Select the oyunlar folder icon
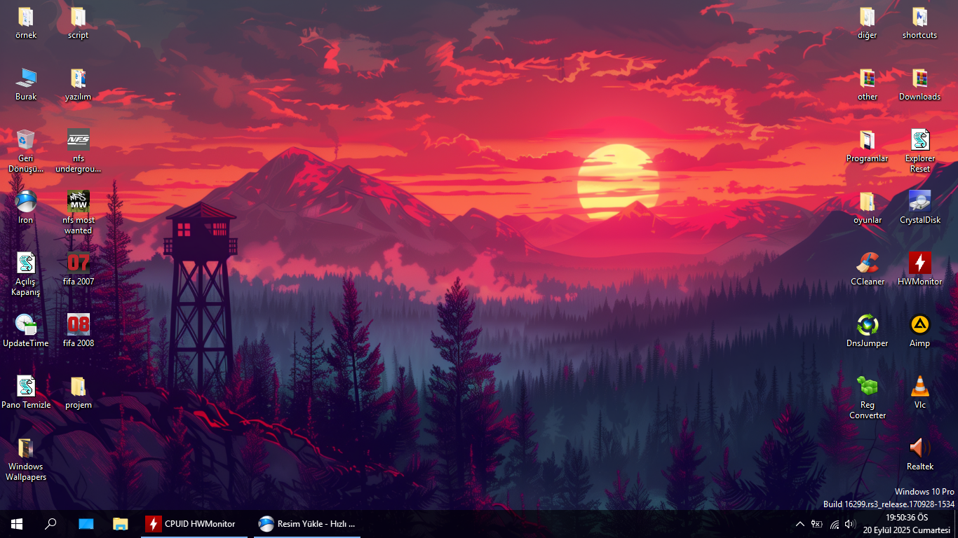Viewport: 958px width, 538px height. [868, 202]
